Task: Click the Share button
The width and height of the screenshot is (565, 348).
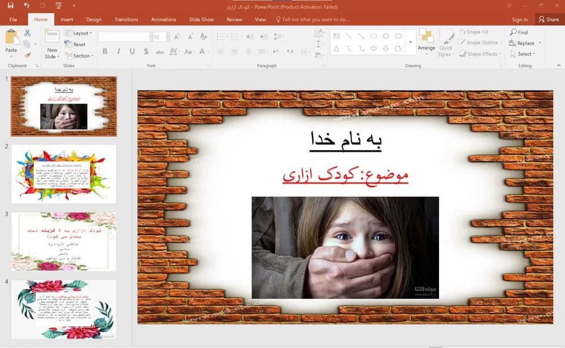Action: point(549,19)
